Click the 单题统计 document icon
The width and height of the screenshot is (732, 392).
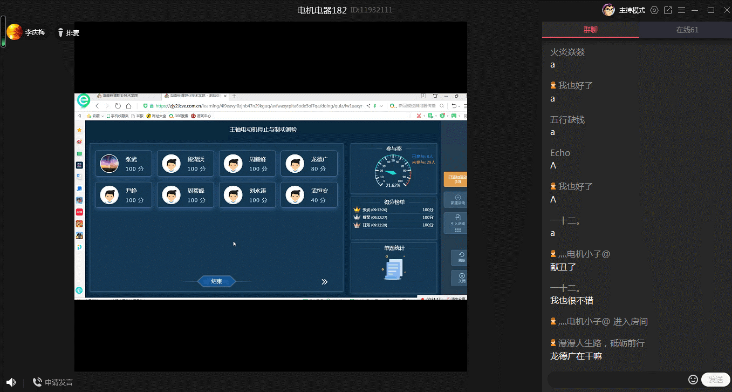pos(393,269)
